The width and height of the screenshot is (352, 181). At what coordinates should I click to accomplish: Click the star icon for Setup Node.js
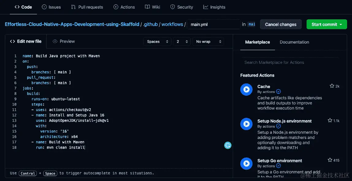[330, 120]
